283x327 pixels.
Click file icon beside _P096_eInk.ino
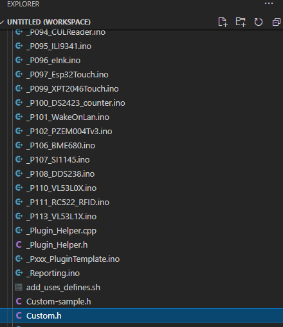point(19,60)
